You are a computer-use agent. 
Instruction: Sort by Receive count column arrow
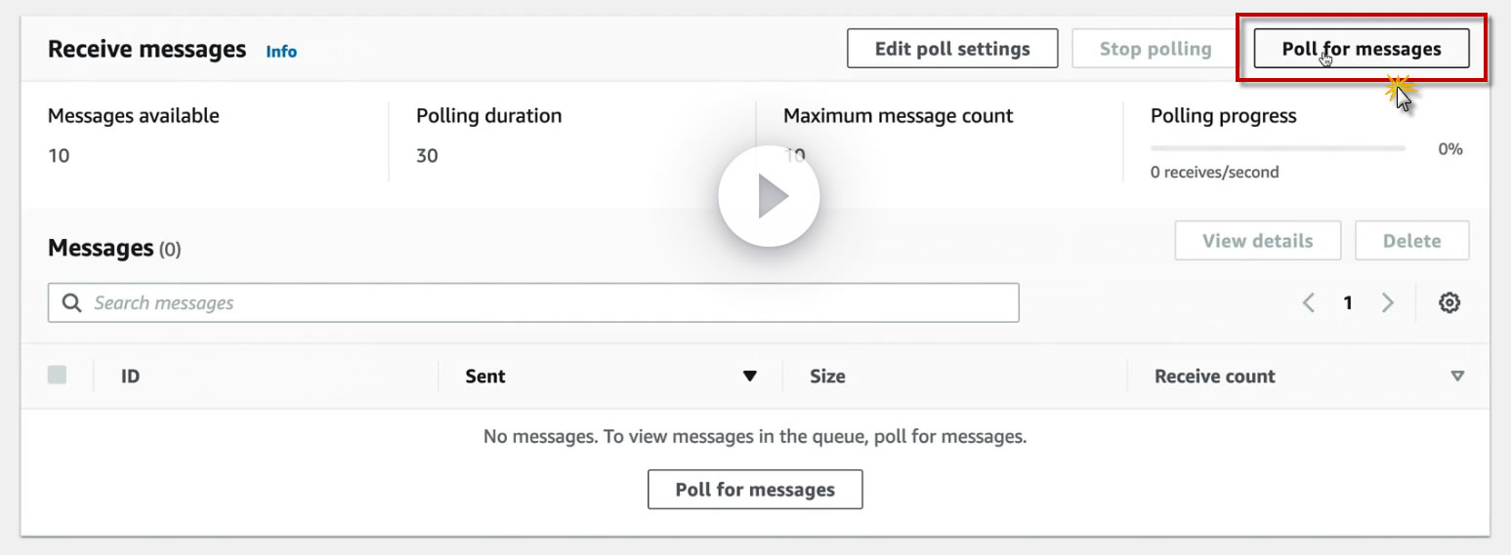[x=1457, y=377]
